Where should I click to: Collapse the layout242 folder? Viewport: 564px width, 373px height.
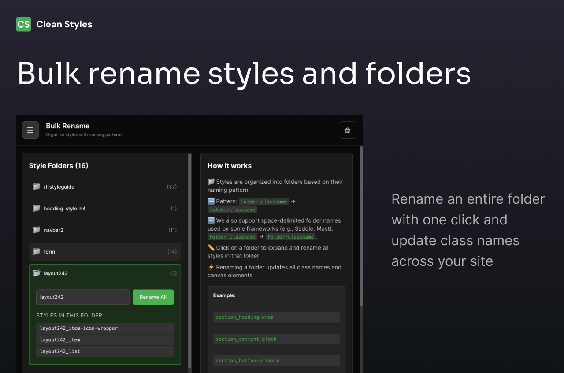105,273
